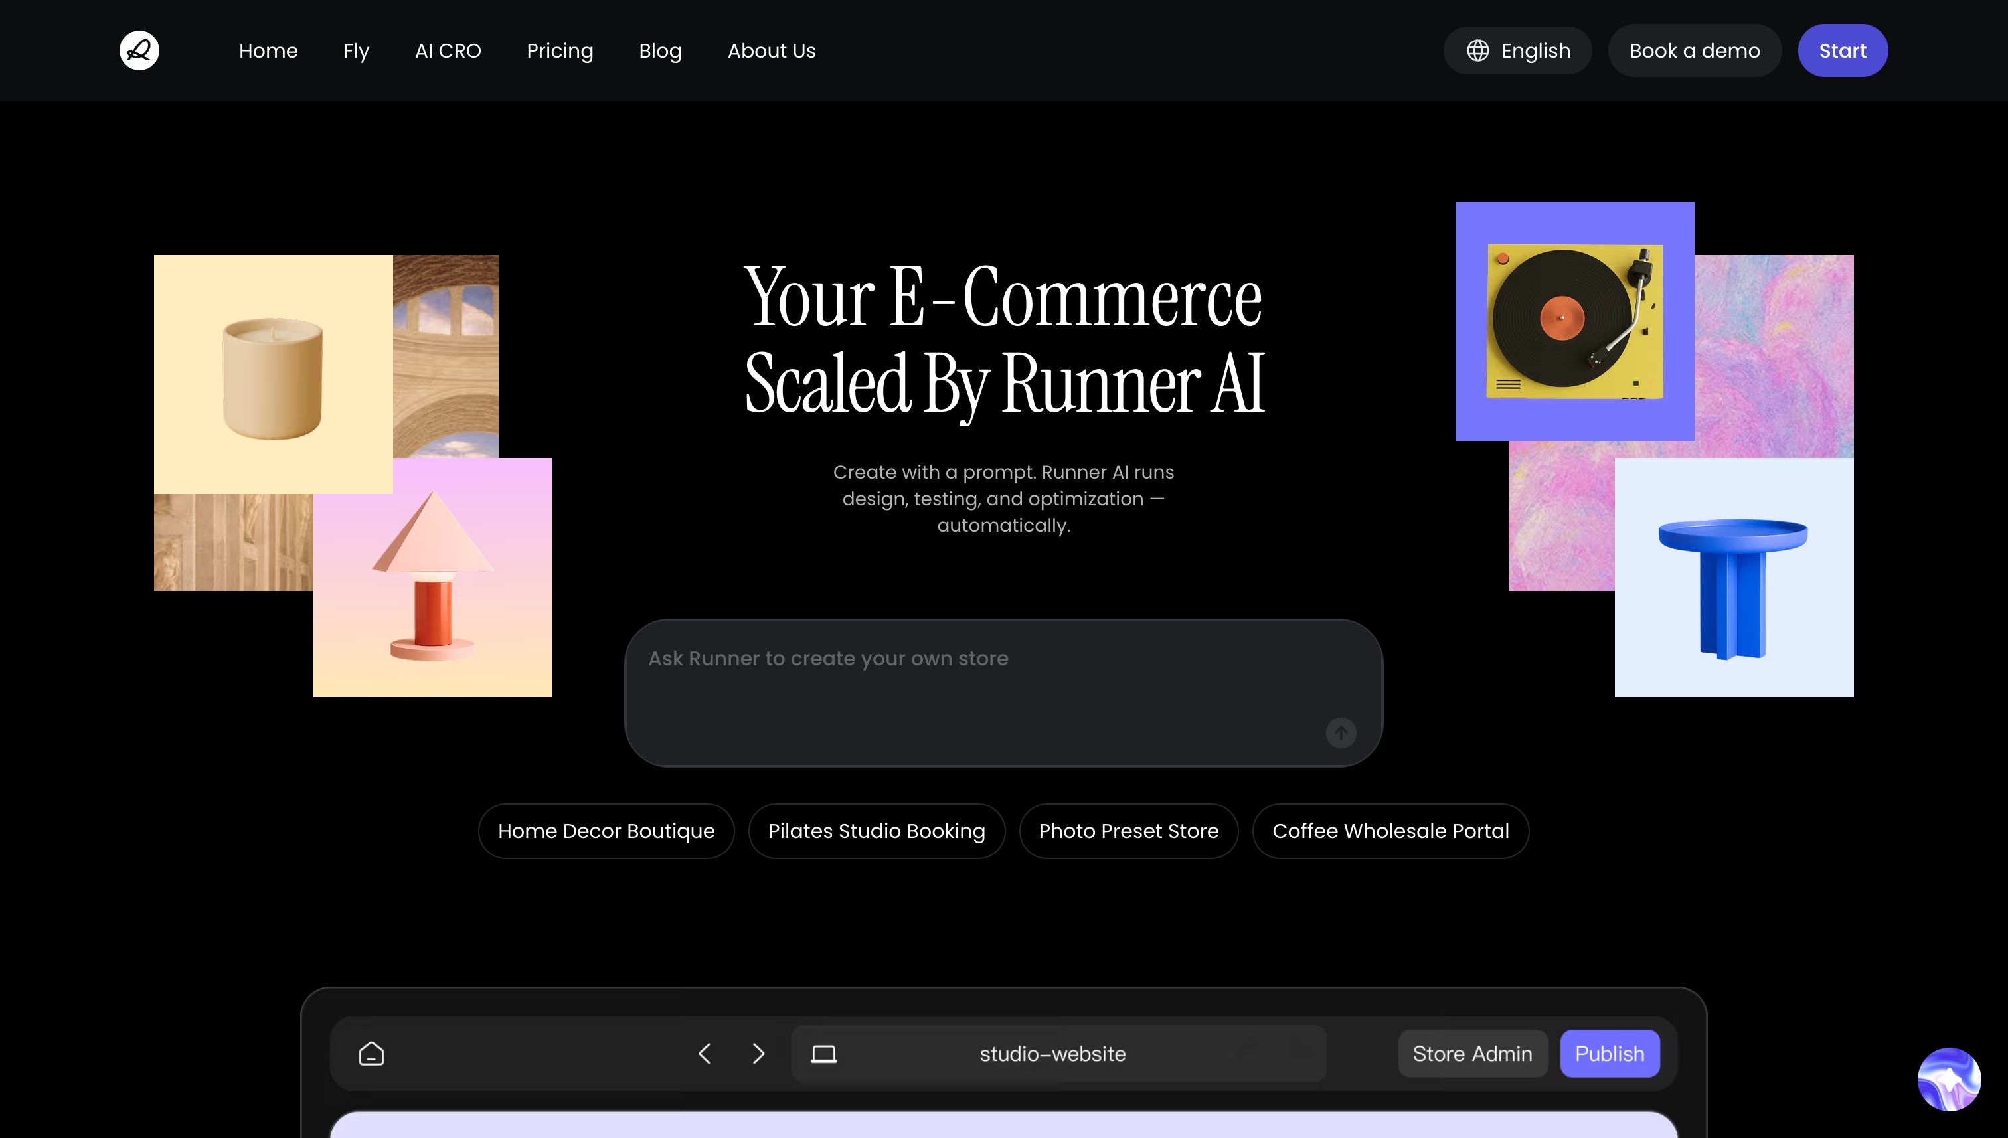Select Pilates Studio Booking suggestion
The image size is (2008, 1138).
click(877, 831)
